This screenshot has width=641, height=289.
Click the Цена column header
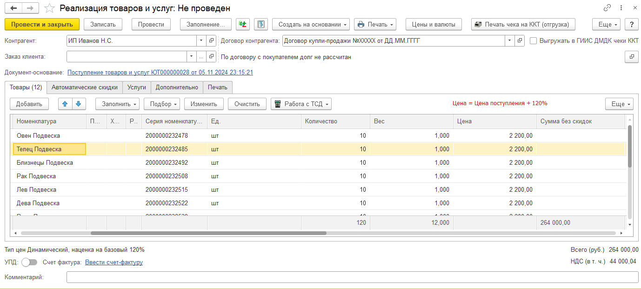495,121
